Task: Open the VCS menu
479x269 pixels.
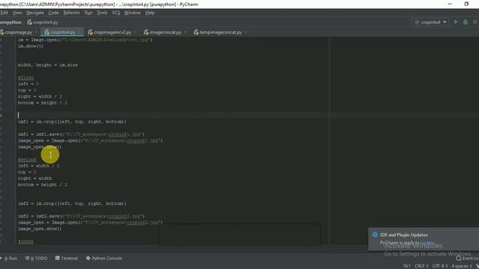Action: pos(116,13)
